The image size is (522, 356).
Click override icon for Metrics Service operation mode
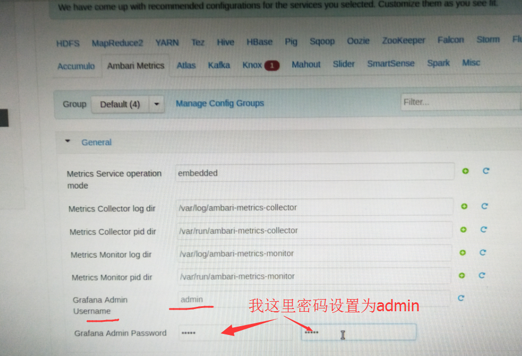click(x=466, y=171)
